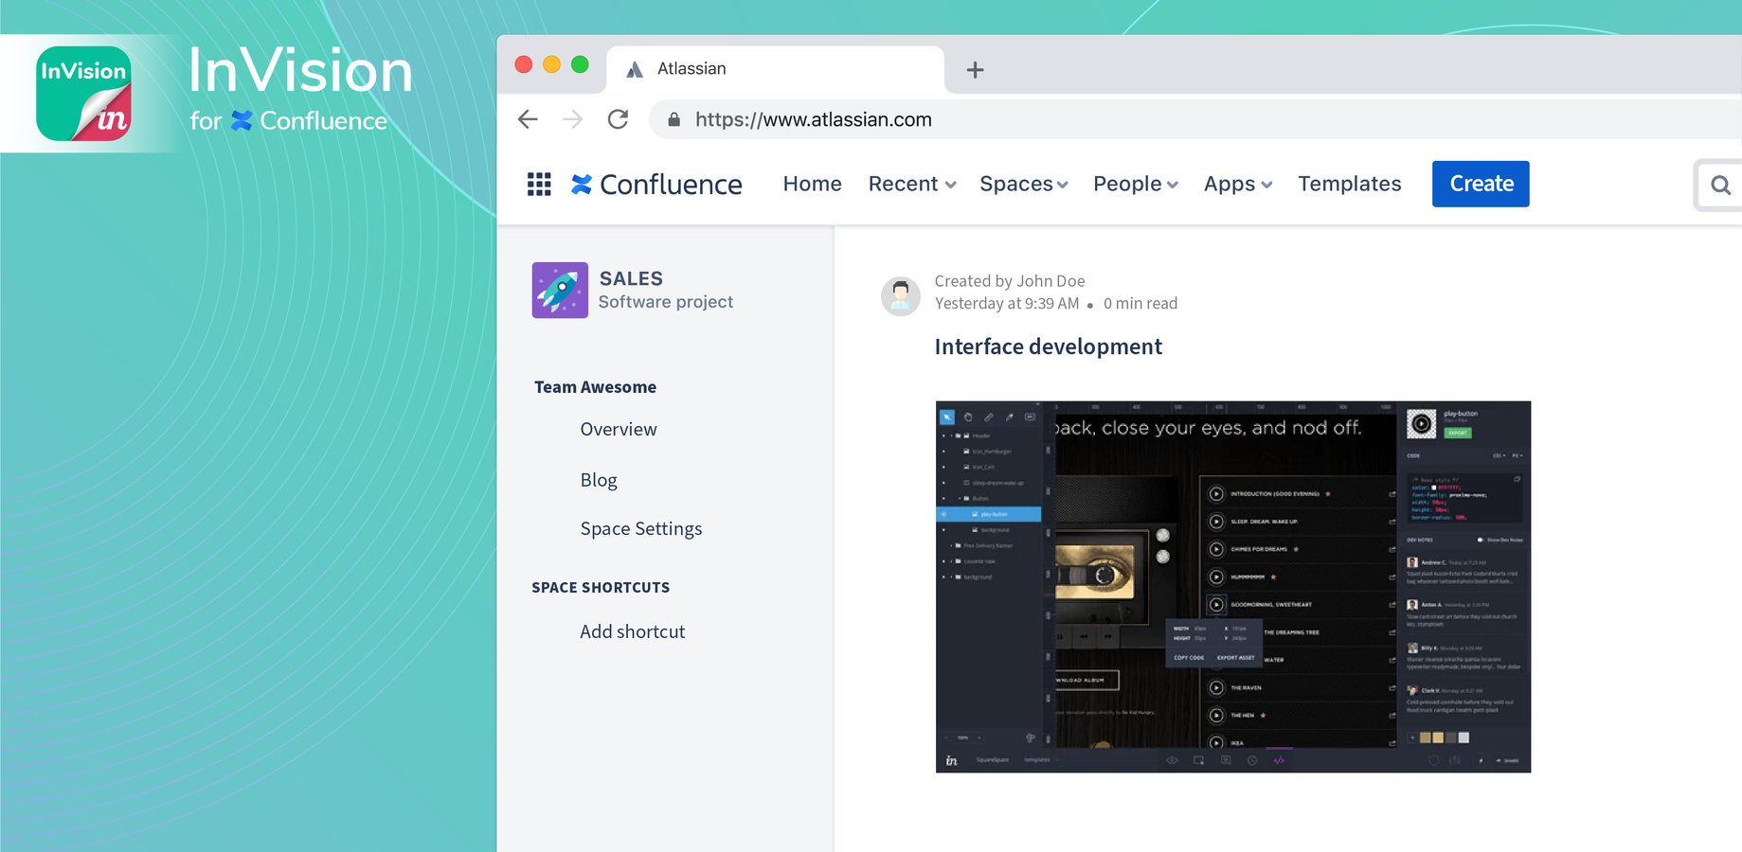Open Space Settings in the sidebar

[641, 528]
